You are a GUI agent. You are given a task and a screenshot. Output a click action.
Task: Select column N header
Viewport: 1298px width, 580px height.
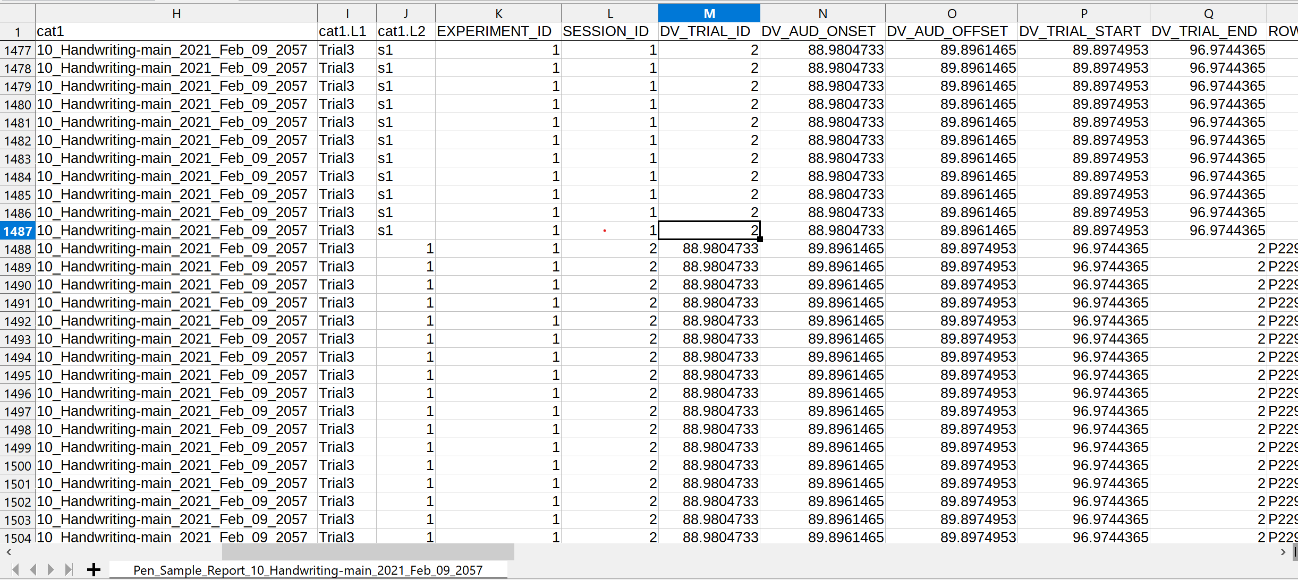click(822, 13)
